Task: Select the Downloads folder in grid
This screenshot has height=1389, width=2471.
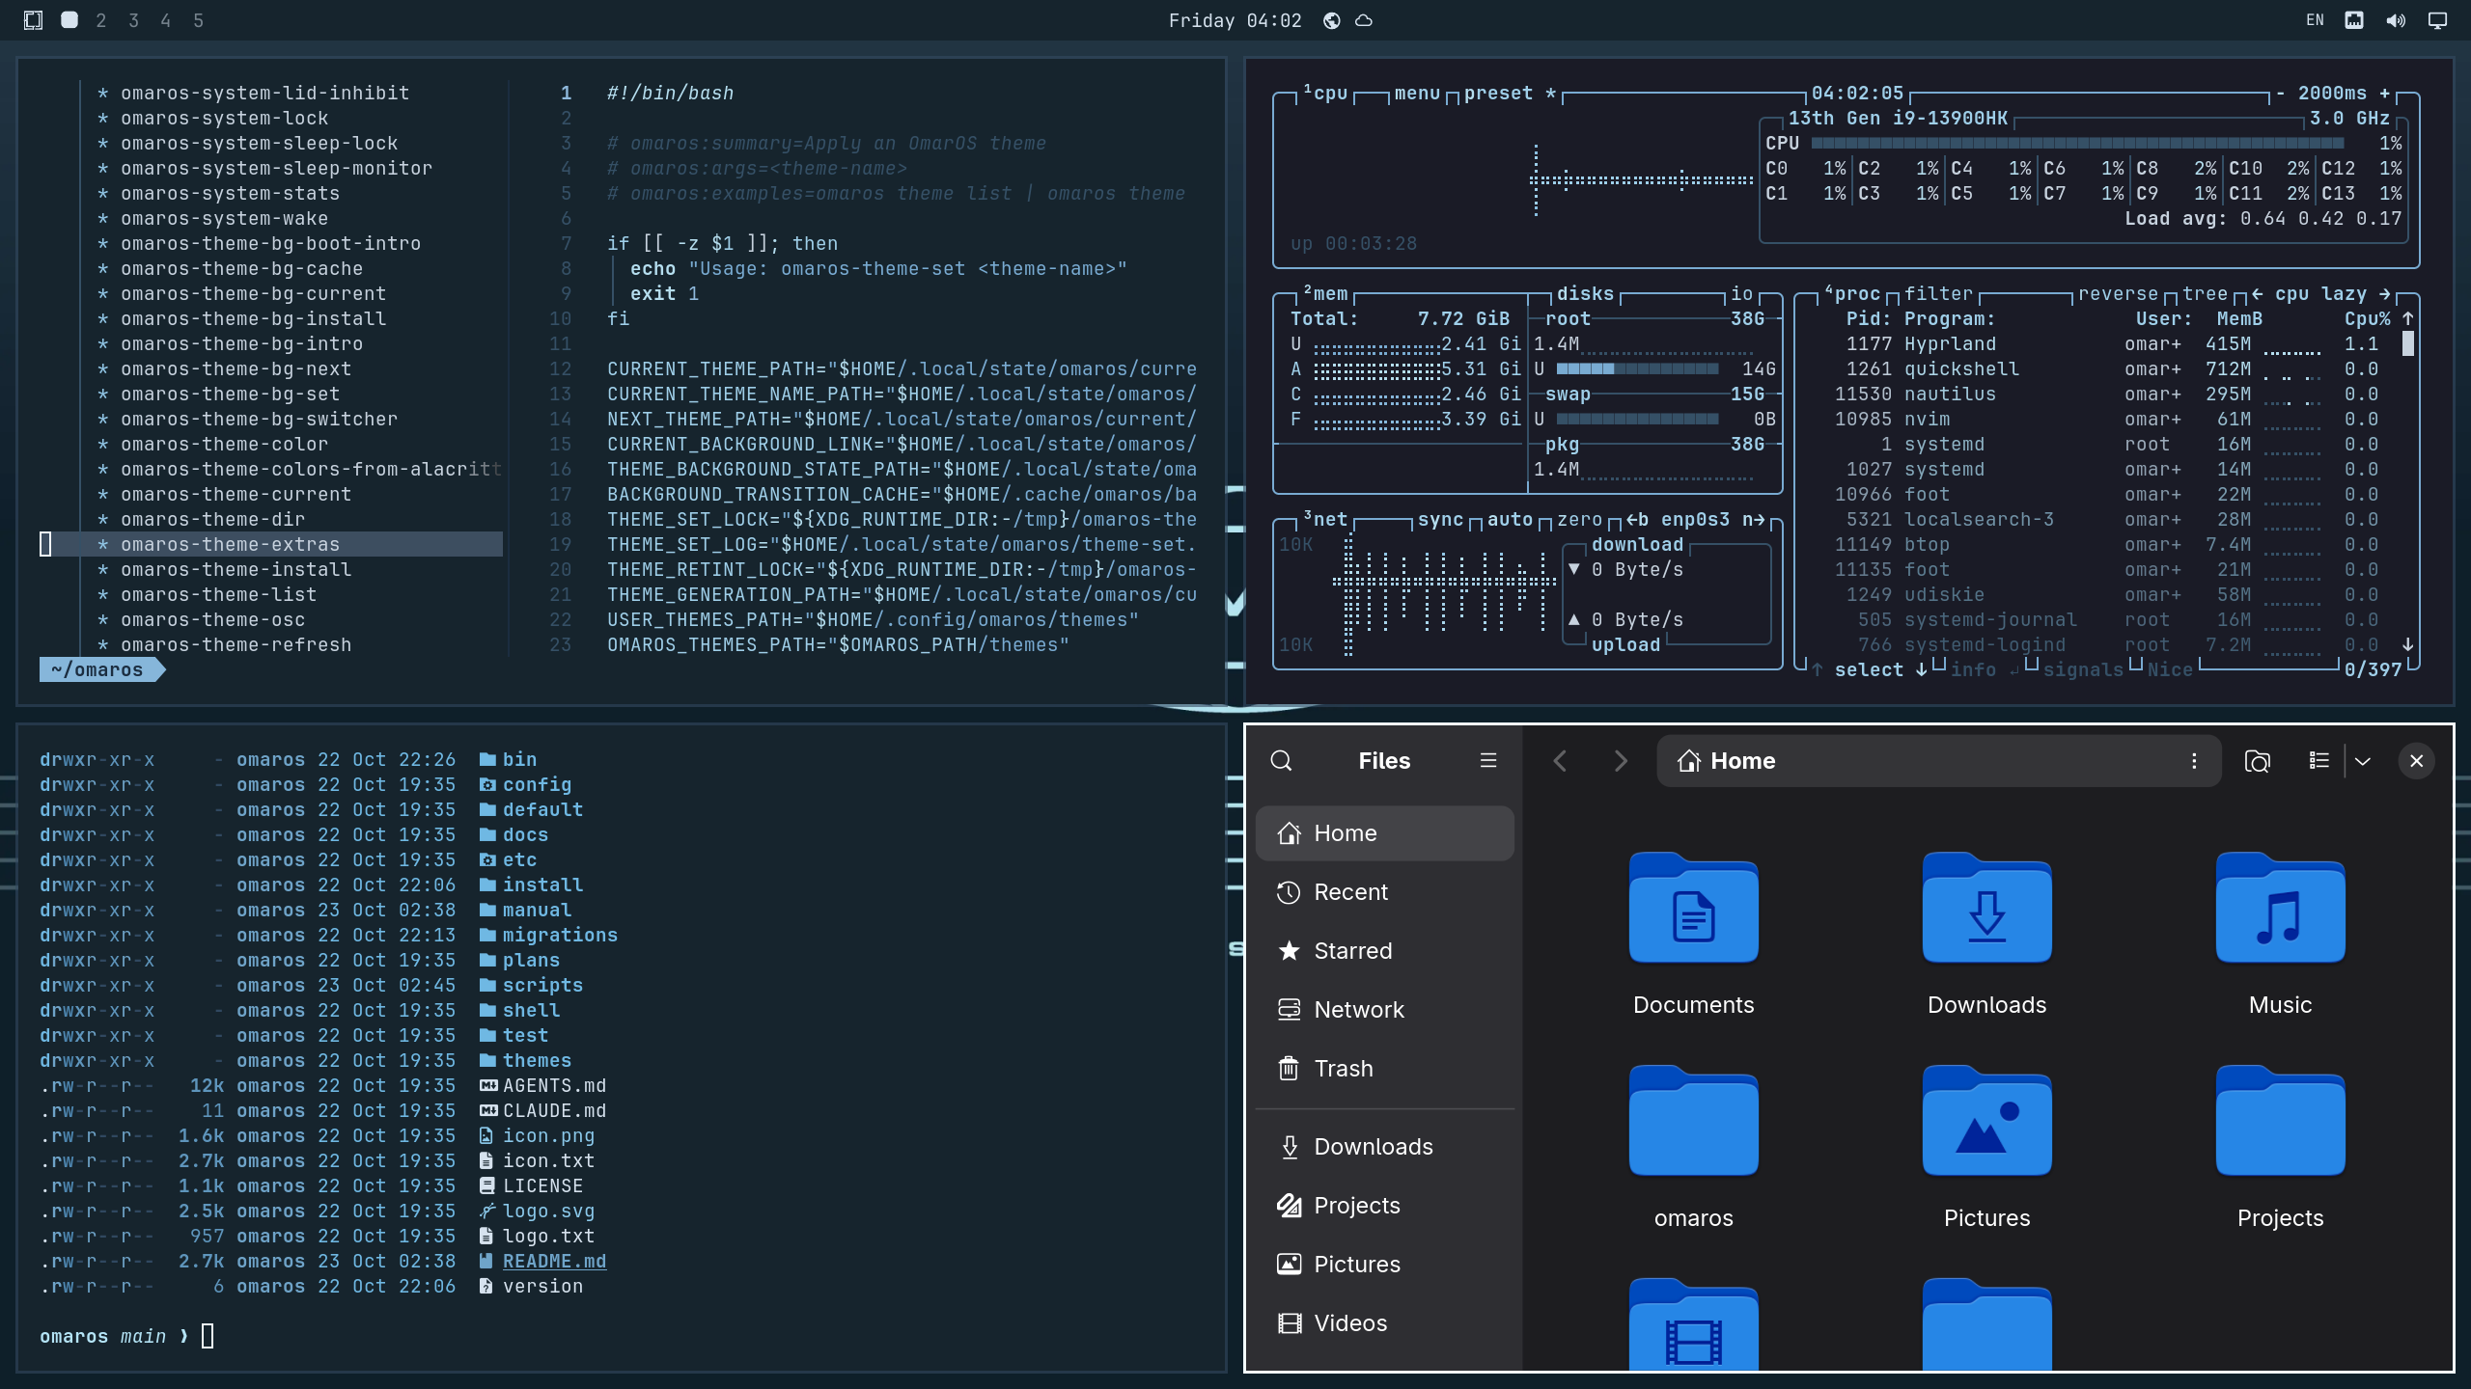Action: pyautogui.click(x=1986, y=908)
